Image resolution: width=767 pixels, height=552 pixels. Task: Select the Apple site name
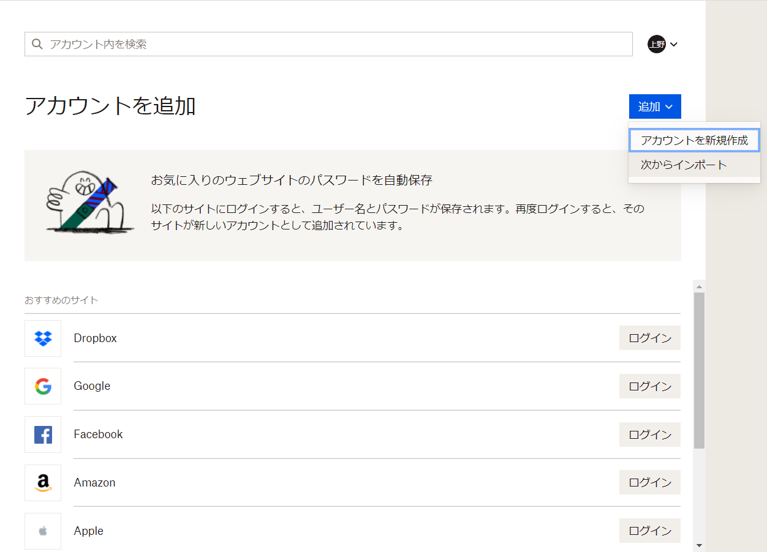[x=88, y=531]
